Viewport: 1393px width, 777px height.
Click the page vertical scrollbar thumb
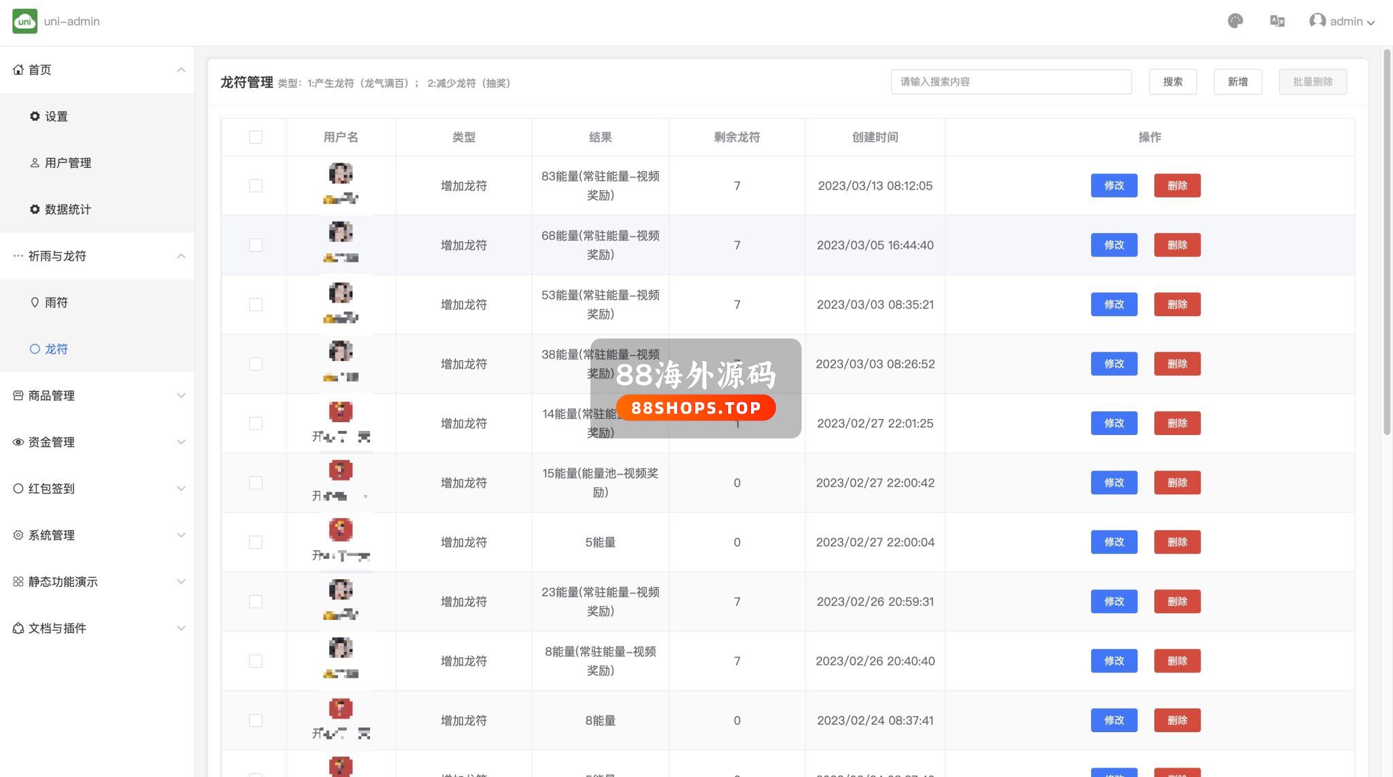1387,241
